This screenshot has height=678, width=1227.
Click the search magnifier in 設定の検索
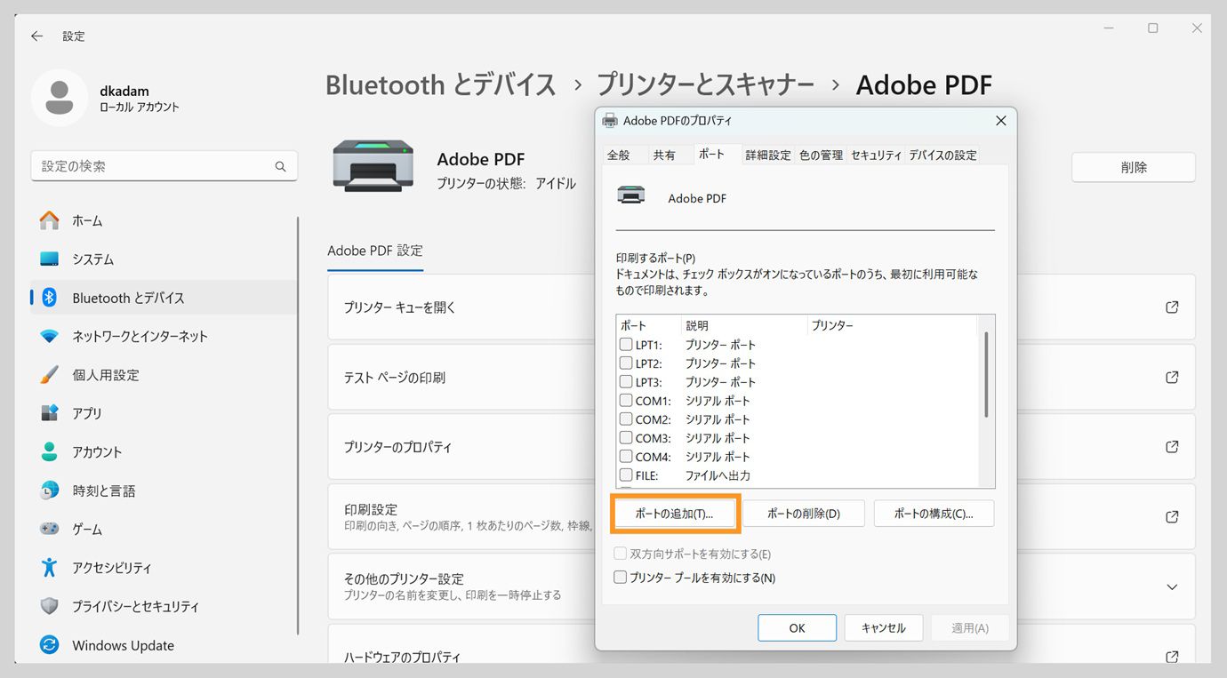280,166
